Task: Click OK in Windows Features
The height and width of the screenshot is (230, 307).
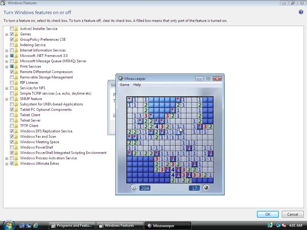Action: click(x=268, y=214)
